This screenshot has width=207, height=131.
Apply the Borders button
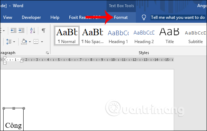(36, 42)
